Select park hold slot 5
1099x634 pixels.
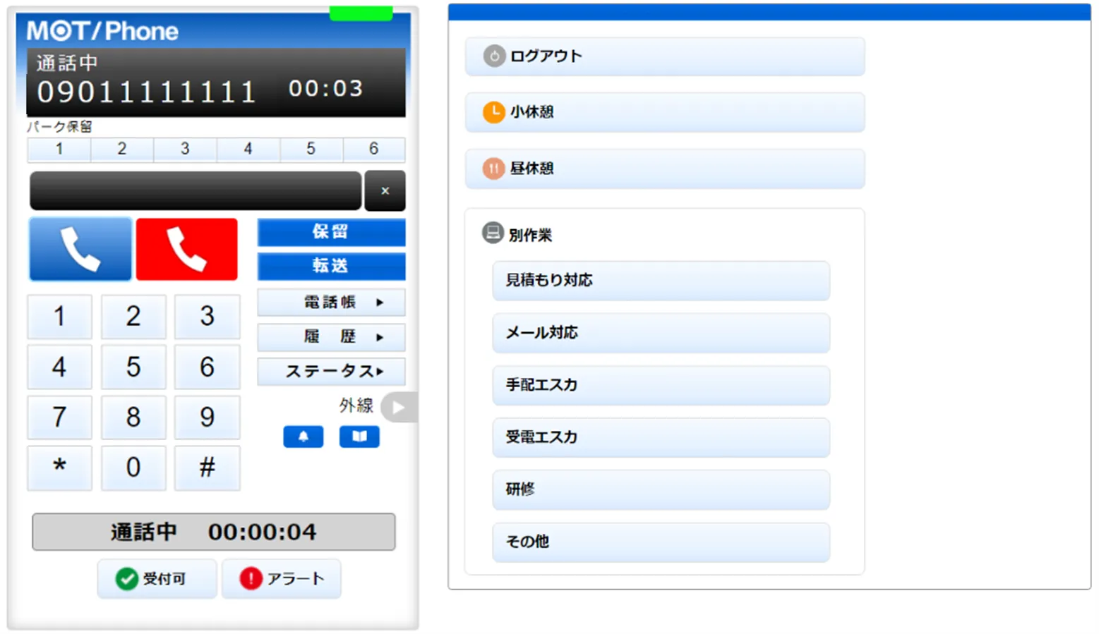(311, 149)
